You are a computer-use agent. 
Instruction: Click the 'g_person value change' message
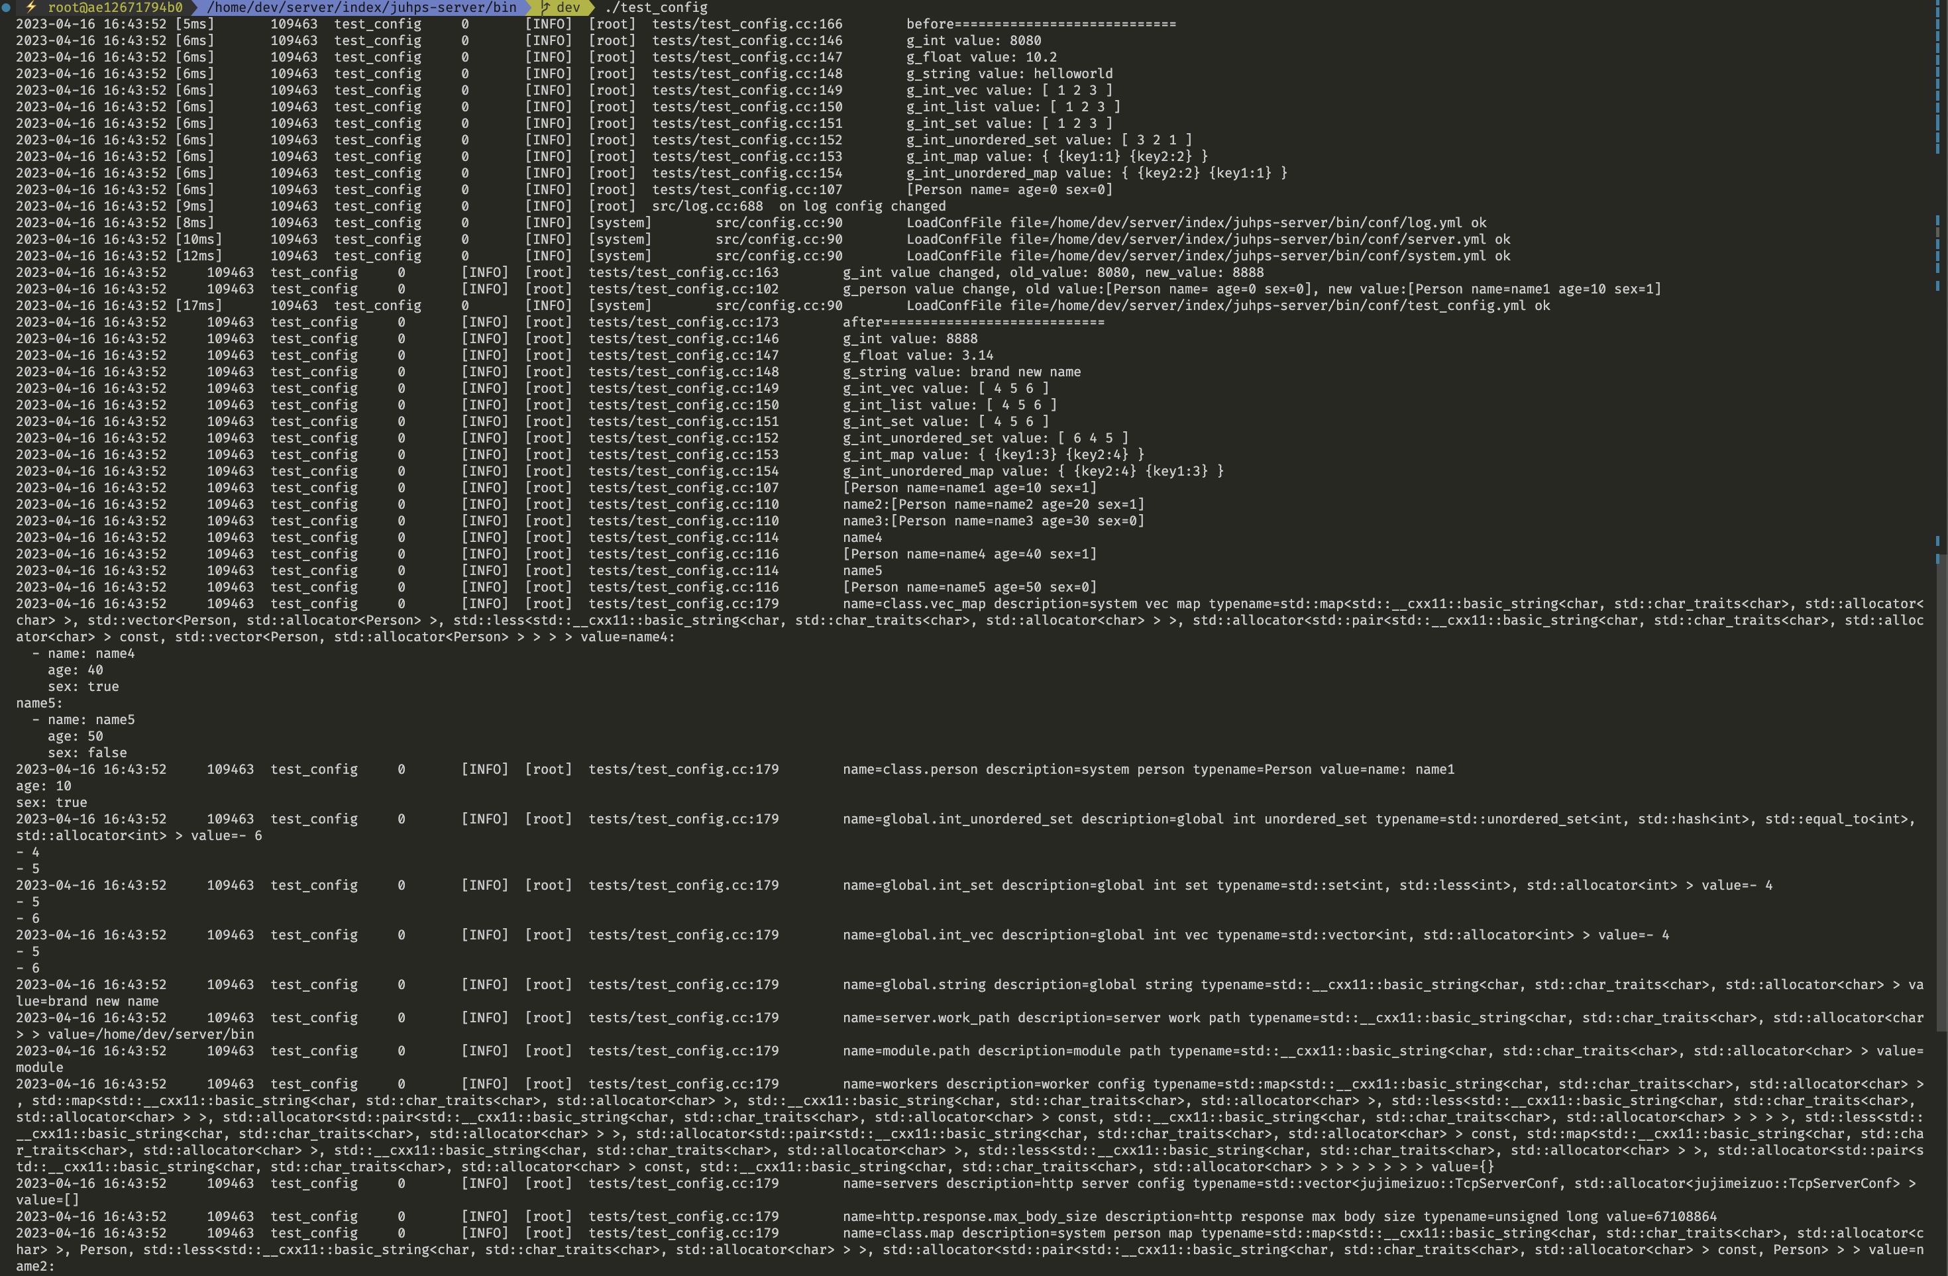click(x=1252, y=289)
